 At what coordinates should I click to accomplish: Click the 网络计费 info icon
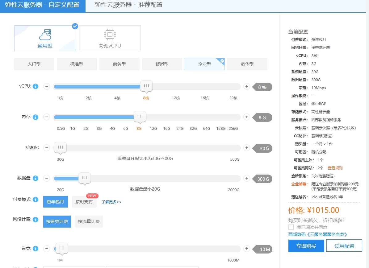click(36, 220)
